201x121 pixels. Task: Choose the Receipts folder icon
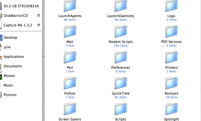pyautogui.click(x=171, y=83)
